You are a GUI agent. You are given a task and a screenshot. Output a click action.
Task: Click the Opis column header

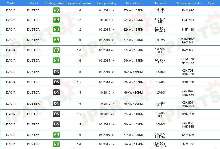coord(211,3)
